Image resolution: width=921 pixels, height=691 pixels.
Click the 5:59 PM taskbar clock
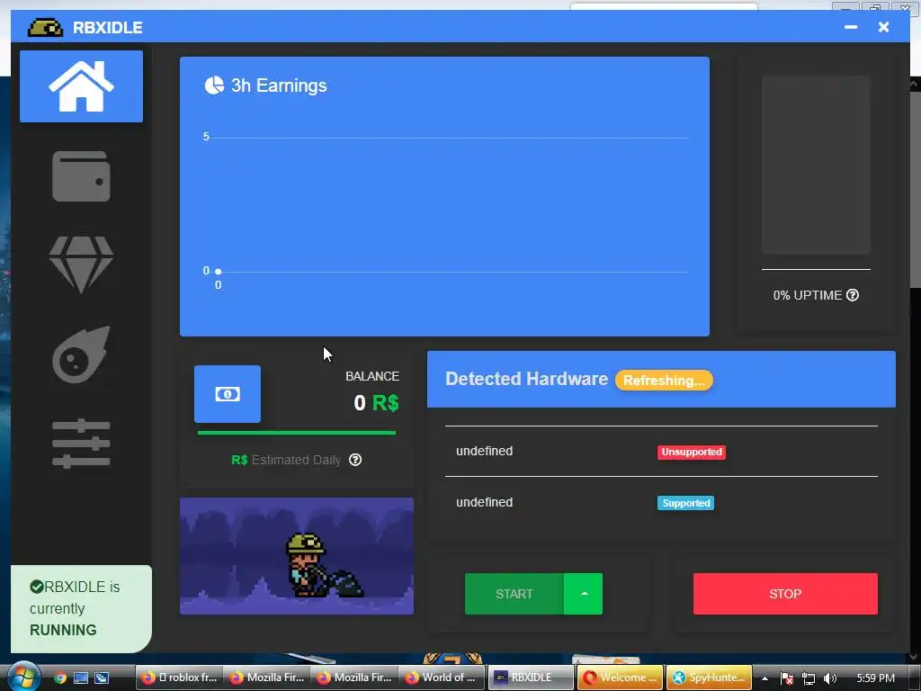coord(875,678)
